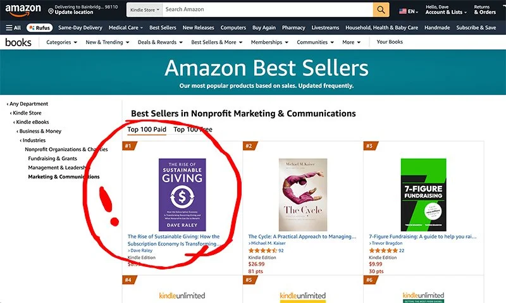
Task: Go back to Any Department
Action: 27,104
